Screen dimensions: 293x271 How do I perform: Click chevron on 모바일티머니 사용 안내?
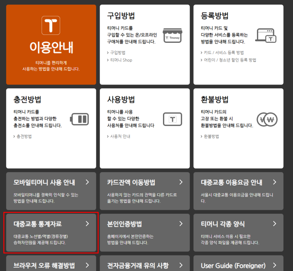(x=87, y=182)
